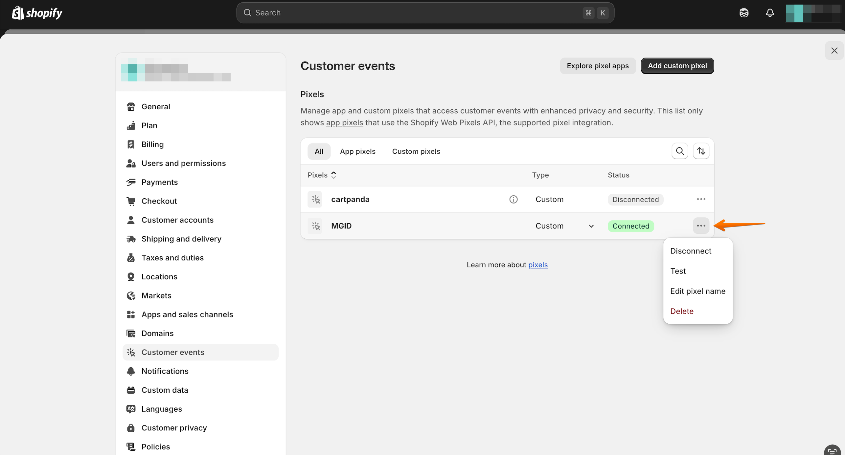Image resolution: width=845 pixels, height=455 pixels.
Task: Click the Shopify logo
Action: click(x=37, y=13)
